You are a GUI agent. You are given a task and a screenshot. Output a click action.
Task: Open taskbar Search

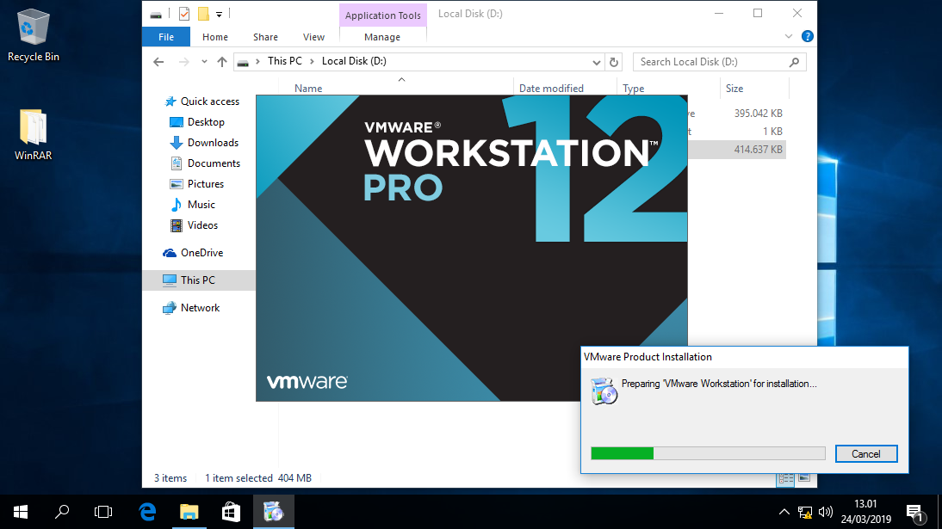[62, 512]
